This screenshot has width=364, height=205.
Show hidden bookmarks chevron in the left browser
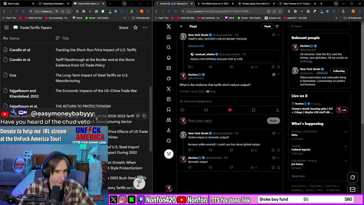pyautogui.click(x=125, y=18)
